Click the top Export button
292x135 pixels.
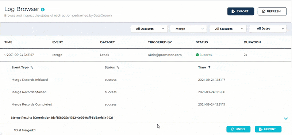tap(241, 11)
